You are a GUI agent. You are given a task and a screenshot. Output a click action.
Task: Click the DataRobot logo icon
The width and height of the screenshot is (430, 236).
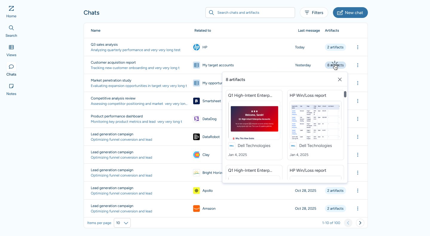click(x=196, y=137)
